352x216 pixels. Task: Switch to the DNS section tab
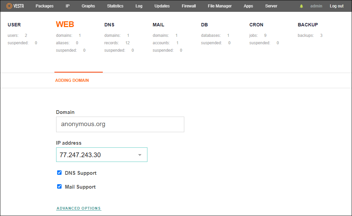[110, 25]
